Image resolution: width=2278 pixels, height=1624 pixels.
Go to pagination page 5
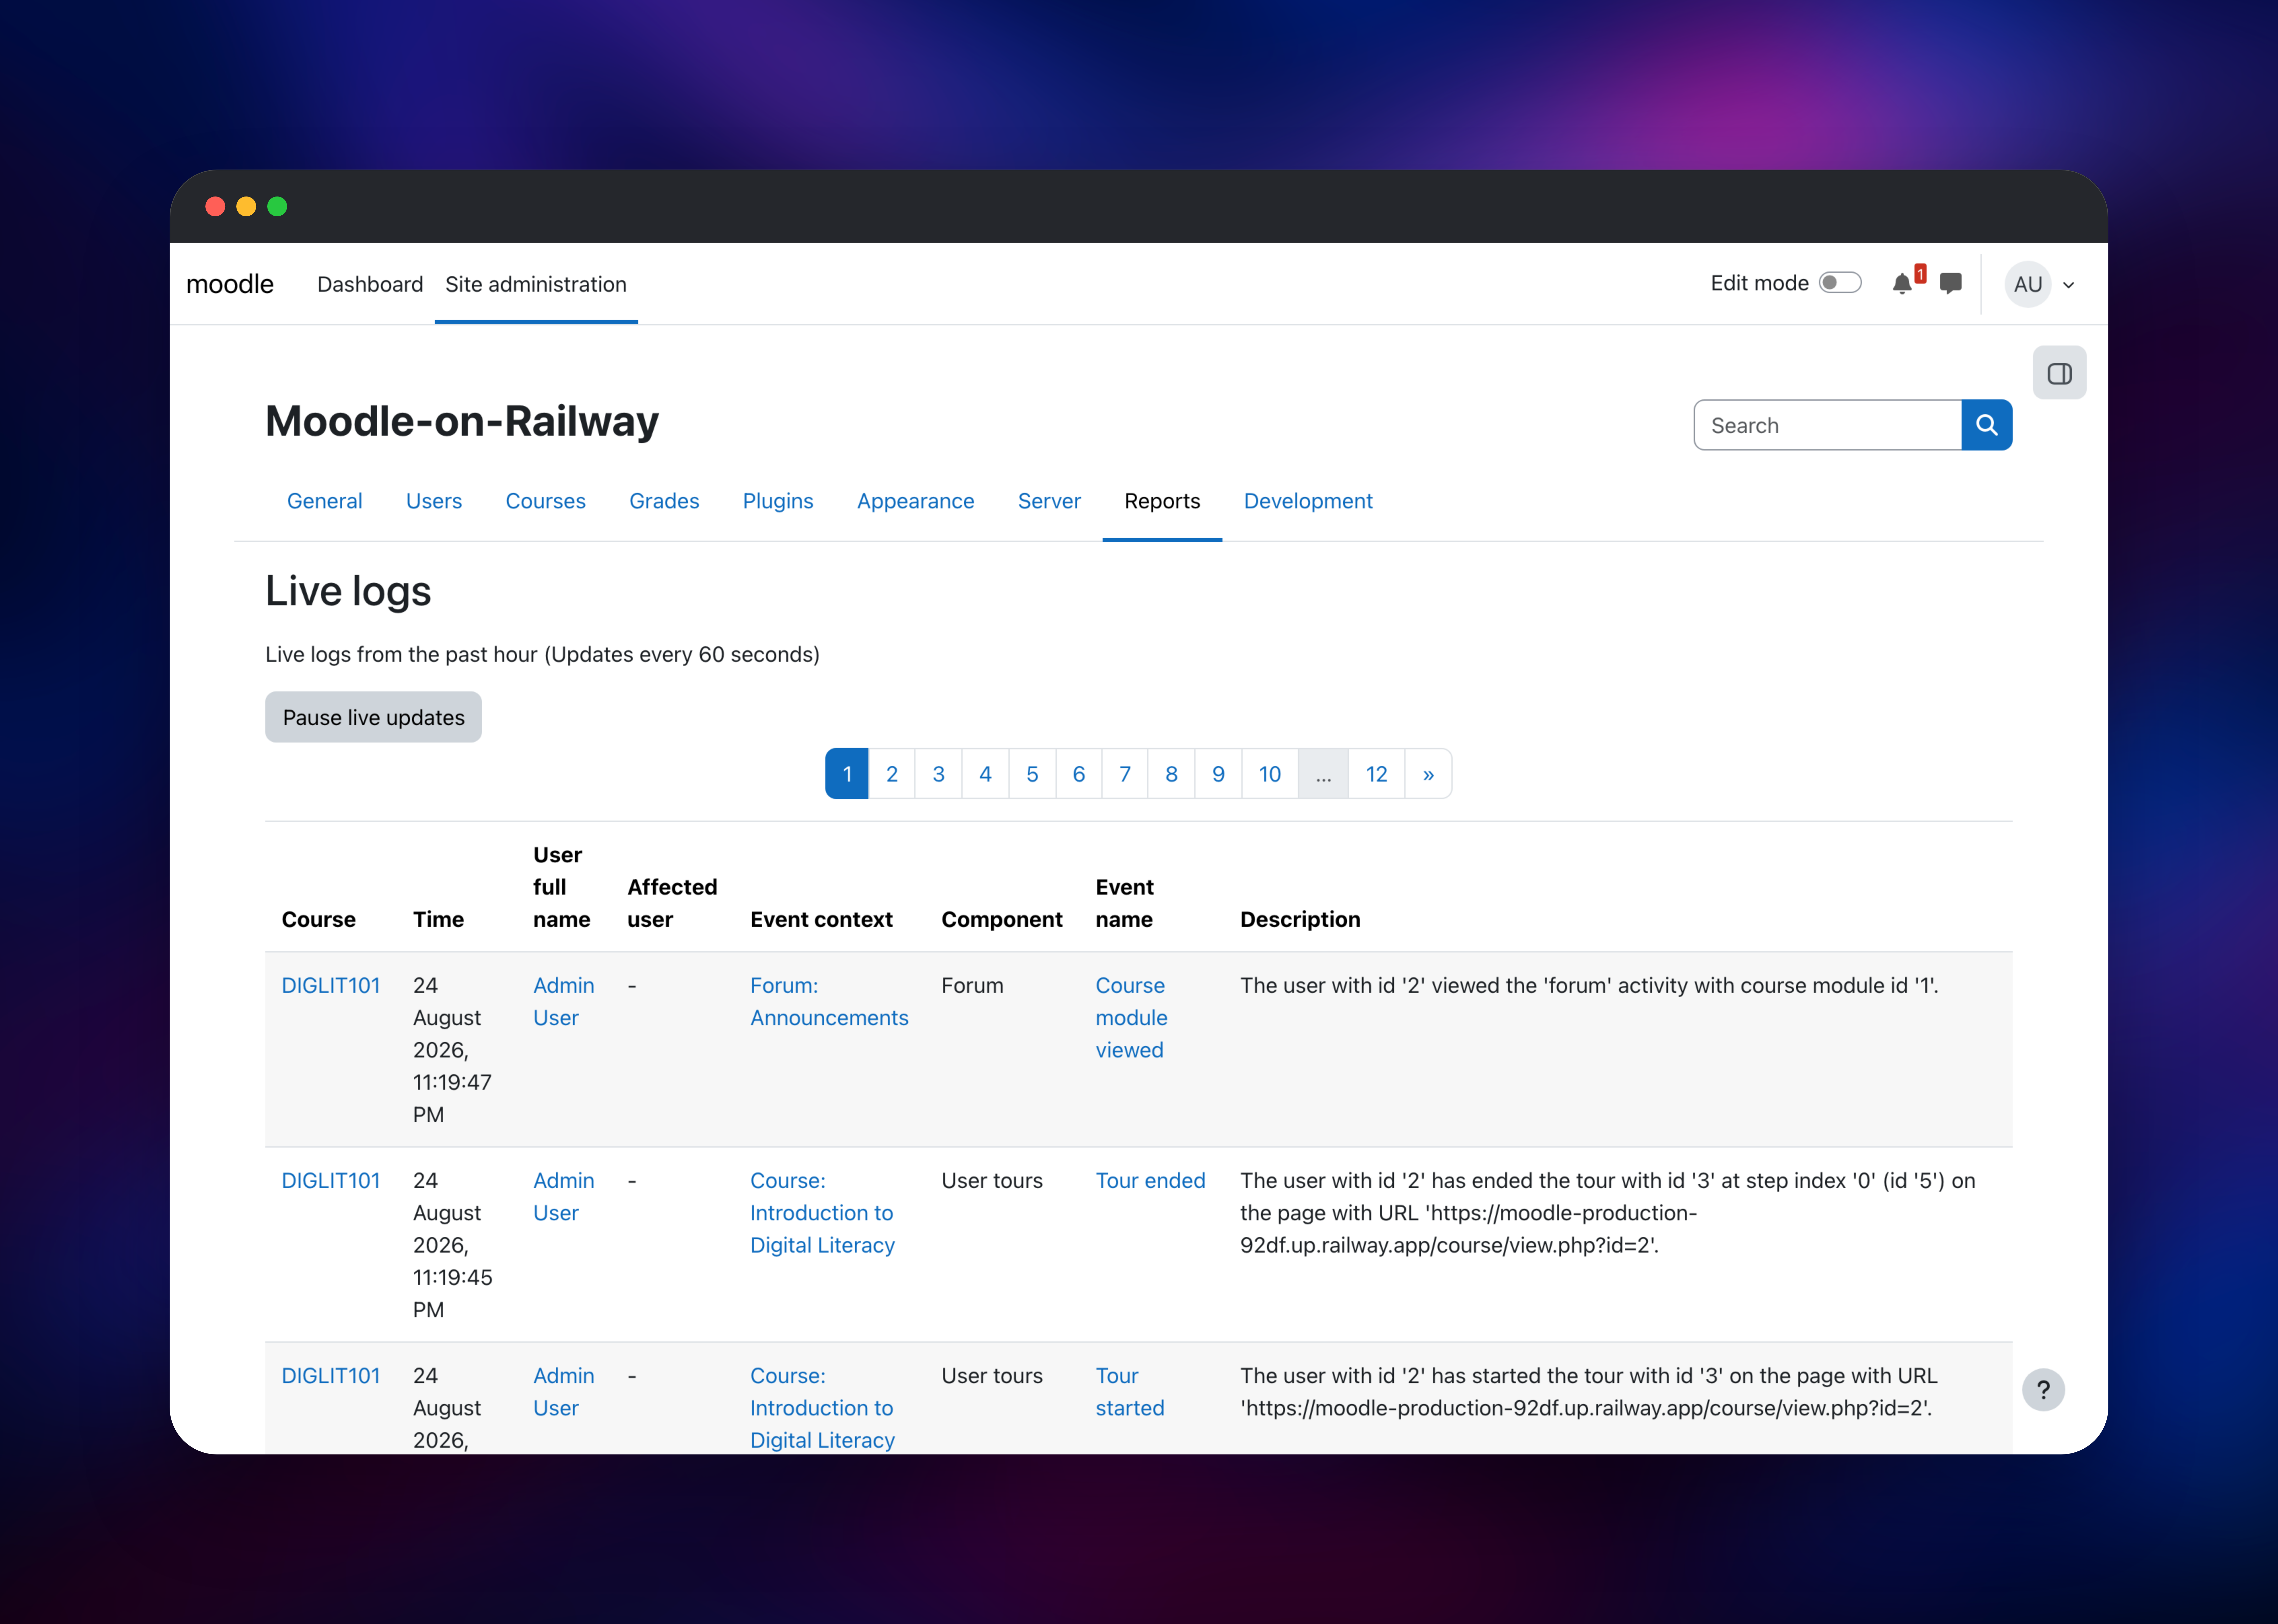click(1032, 774)
